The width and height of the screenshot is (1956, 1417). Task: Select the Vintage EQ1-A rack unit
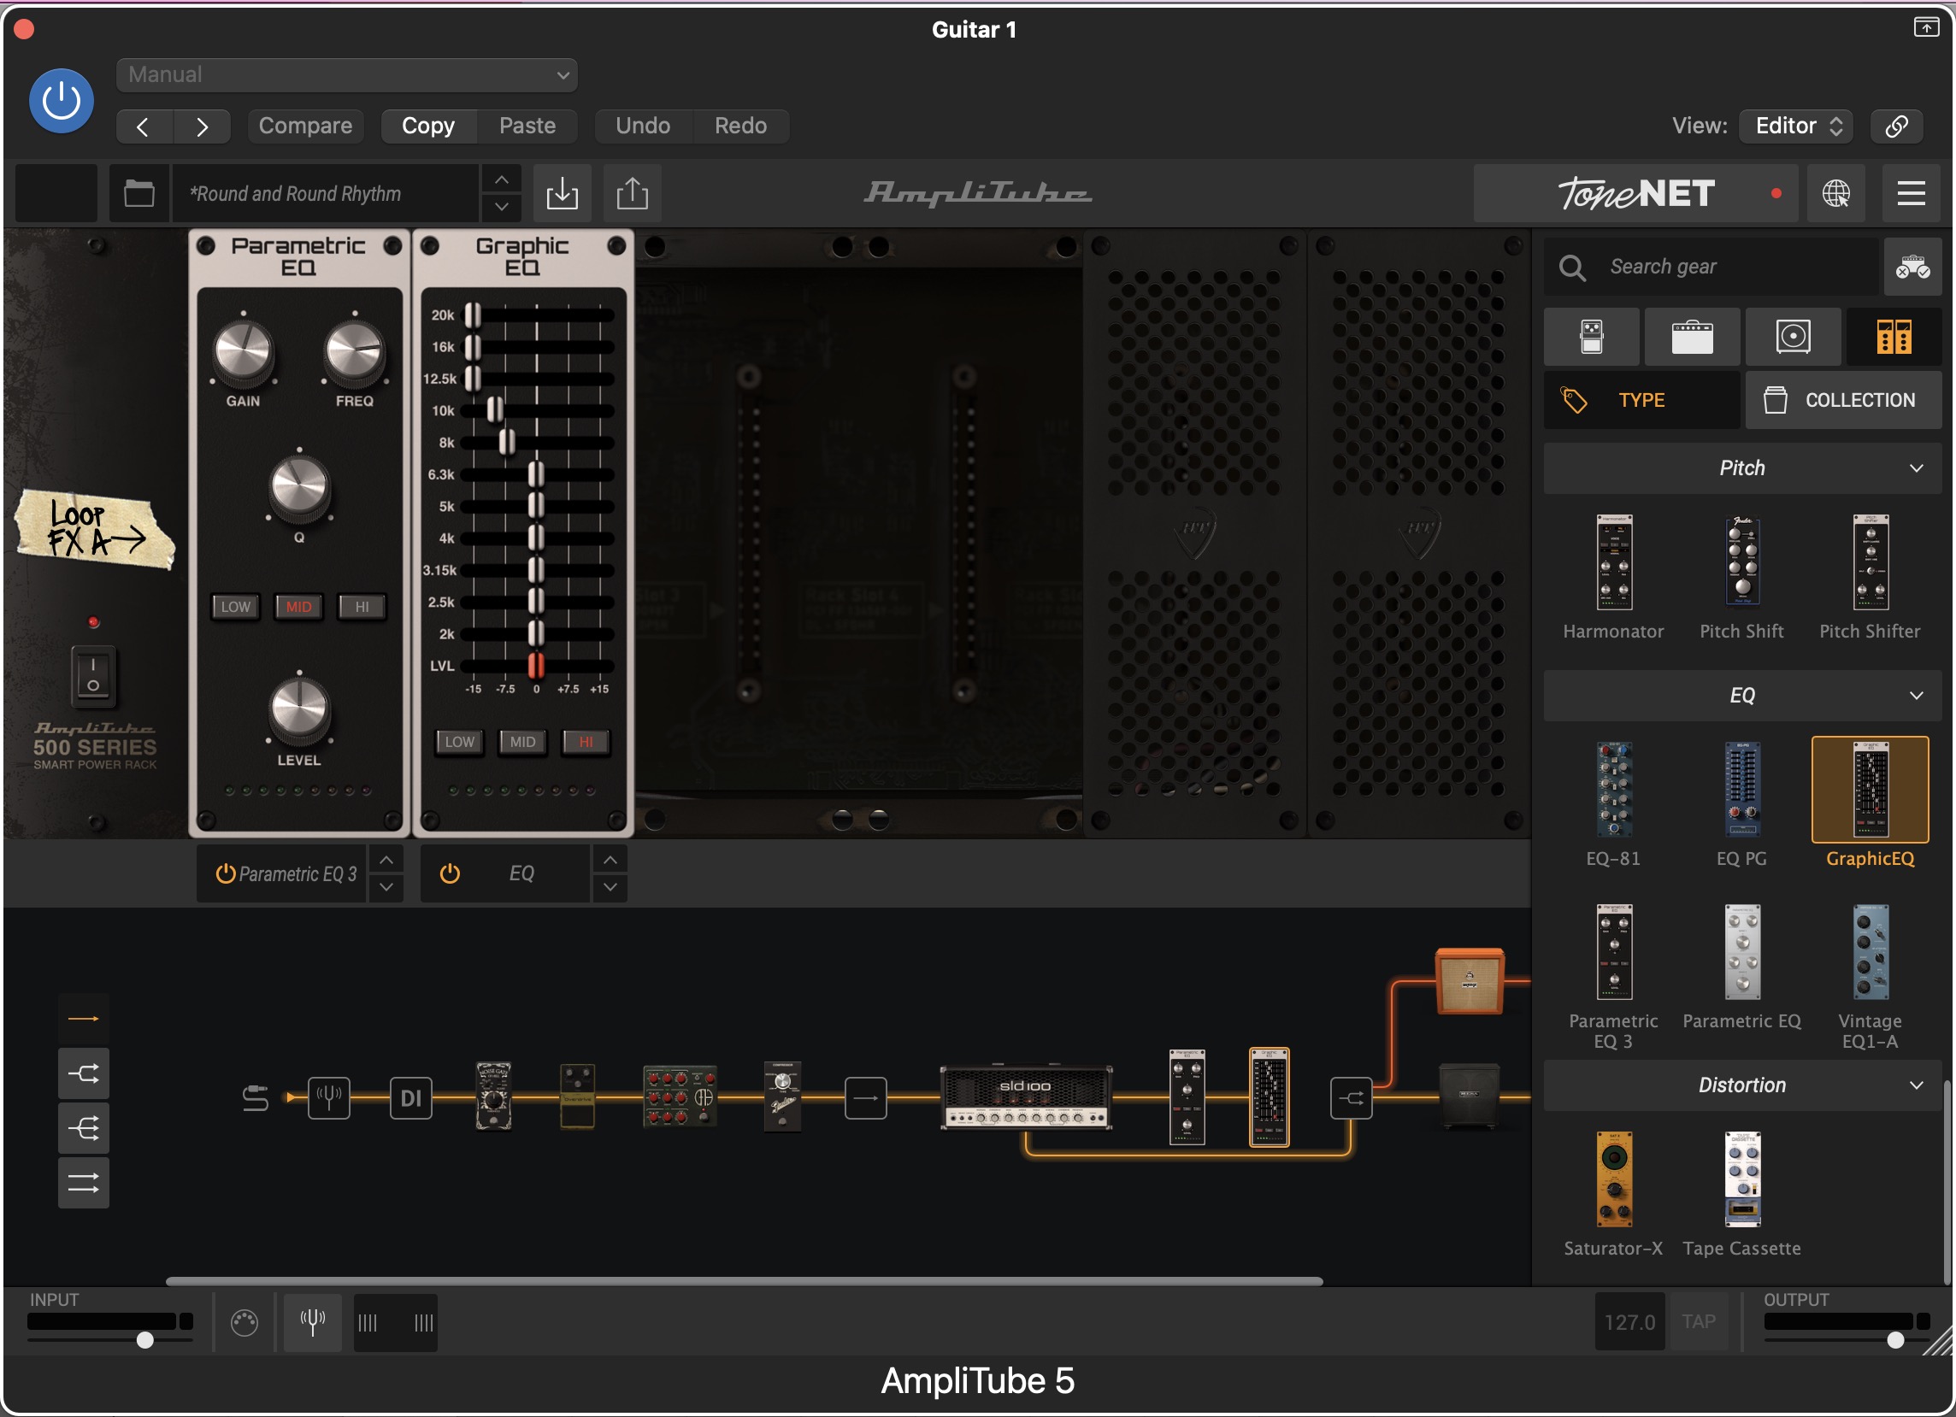tap(1870, 951)
